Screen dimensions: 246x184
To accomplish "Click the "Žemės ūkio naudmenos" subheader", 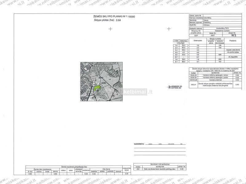I will tap(42, 169).
